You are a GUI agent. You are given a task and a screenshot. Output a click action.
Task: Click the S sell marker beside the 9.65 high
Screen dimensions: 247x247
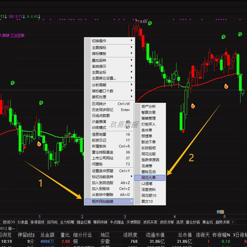tap(150, 23)
